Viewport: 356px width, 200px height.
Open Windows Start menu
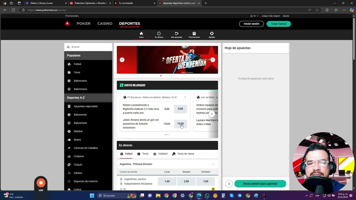click(92, 196)
